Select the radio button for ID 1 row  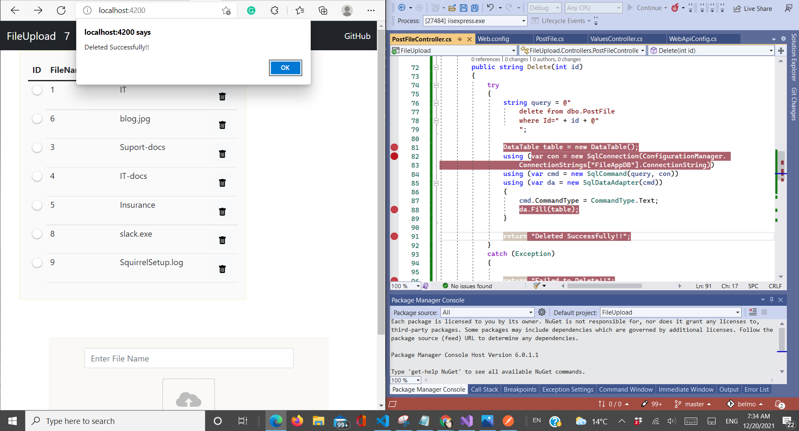pyautogui.click(x=37, y=90)
